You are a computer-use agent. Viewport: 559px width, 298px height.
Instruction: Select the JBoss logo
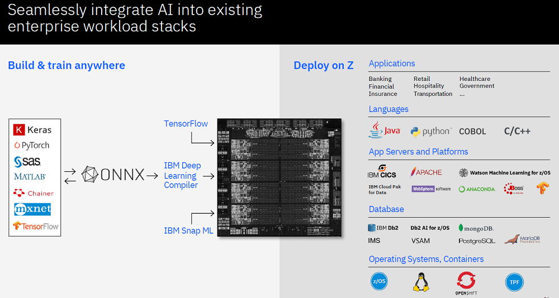(514, 188)
